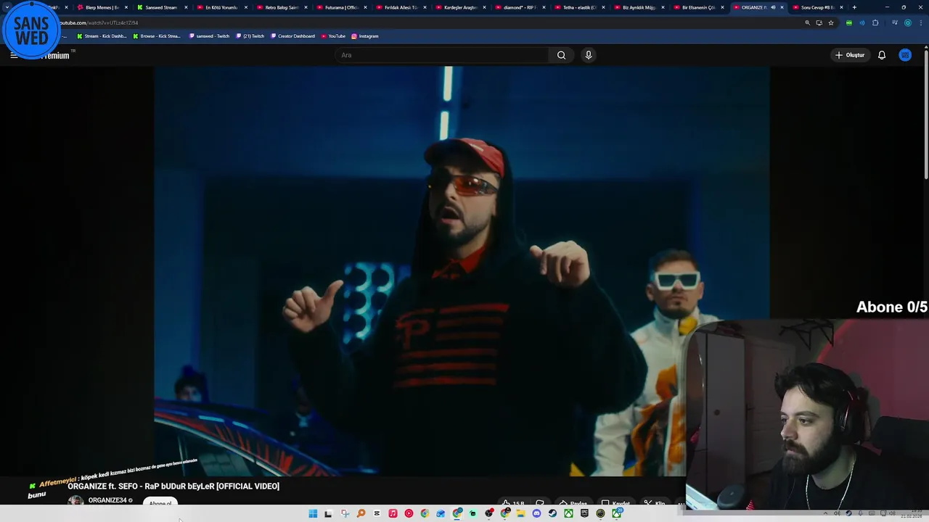Viewport: 929px width, 522px height.
Task: Open the Chrome three-dot menu
Action: pos(921,22)
